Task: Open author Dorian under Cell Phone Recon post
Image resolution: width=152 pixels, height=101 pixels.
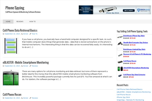Action: (x=26, y=98)
